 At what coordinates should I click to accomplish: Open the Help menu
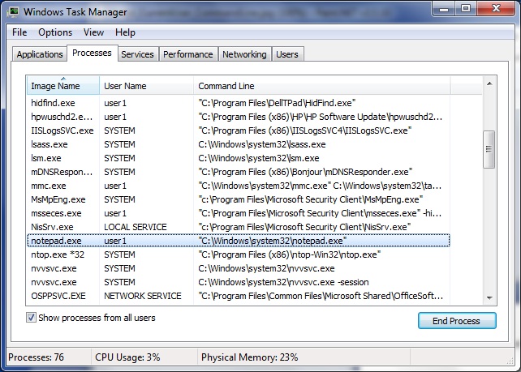click(125, 32)
